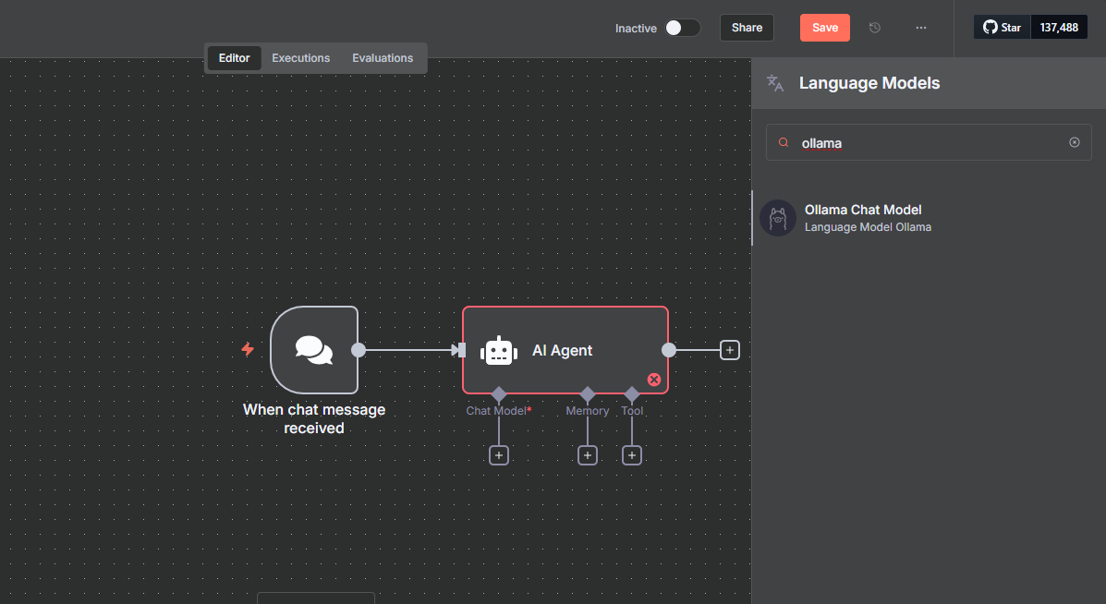Click the lightning bolt trigger icon
The image size is (1106, 604).
[247, 349]
